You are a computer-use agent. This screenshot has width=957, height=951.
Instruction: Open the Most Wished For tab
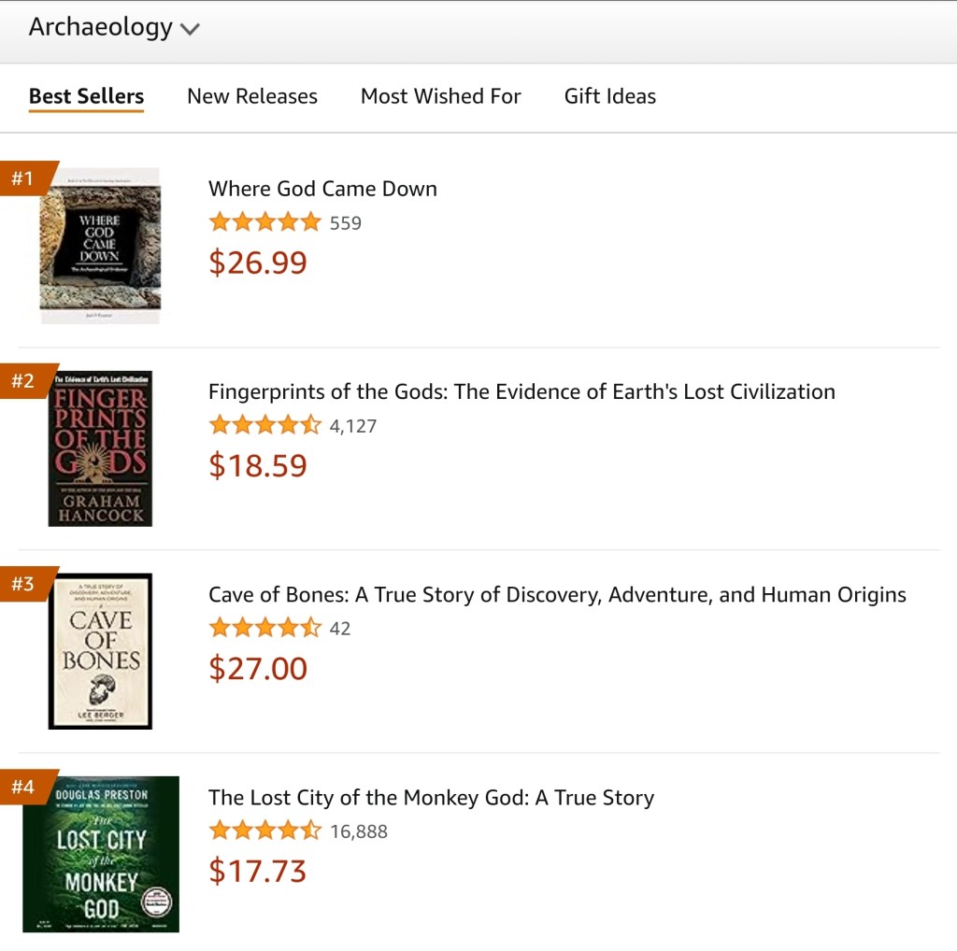pos(440,96)
